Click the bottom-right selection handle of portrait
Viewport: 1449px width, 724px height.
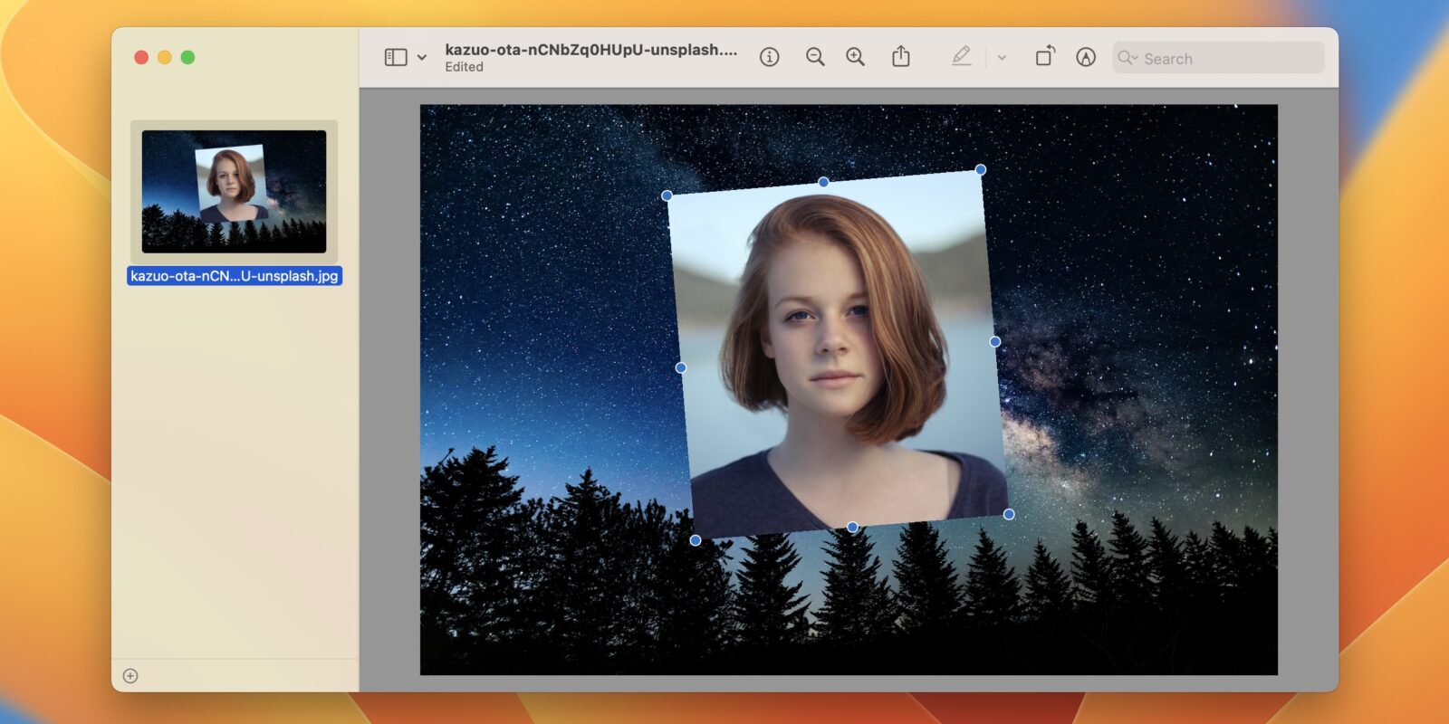(1009, 514)
